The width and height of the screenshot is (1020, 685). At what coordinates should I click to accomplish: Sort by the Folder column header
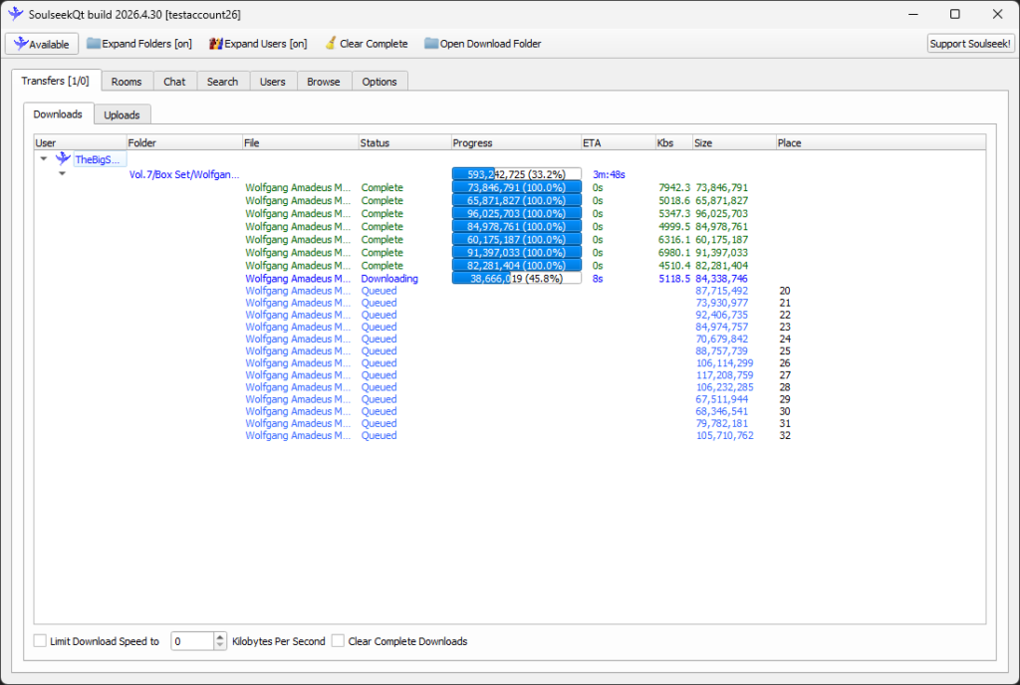pyautogui.click(x=184, y=142)
